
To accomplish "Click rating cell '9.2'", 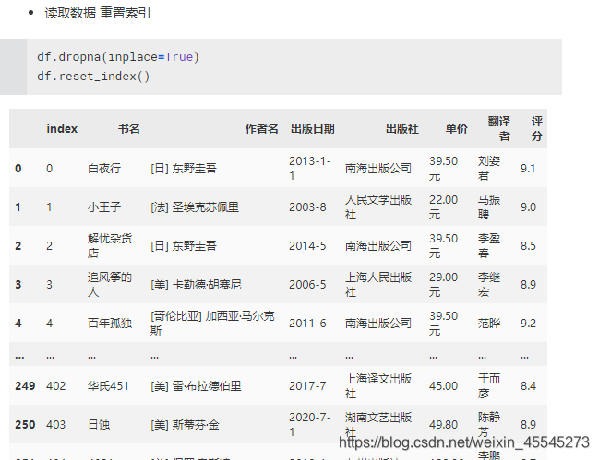I will (x=528, y=323).
